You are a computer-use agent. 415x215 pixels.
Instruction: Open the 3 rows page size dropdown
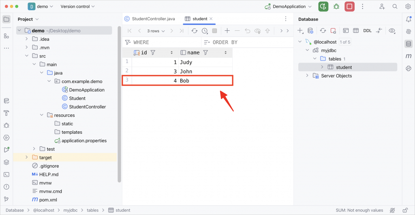pos(156,31)
